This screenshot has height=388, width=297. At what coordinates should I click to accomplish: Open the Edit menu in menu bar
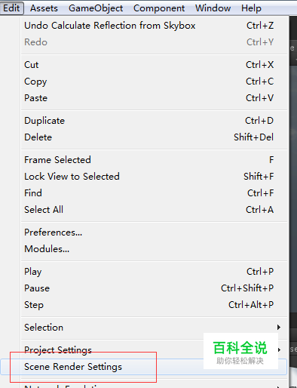[11, 8]
